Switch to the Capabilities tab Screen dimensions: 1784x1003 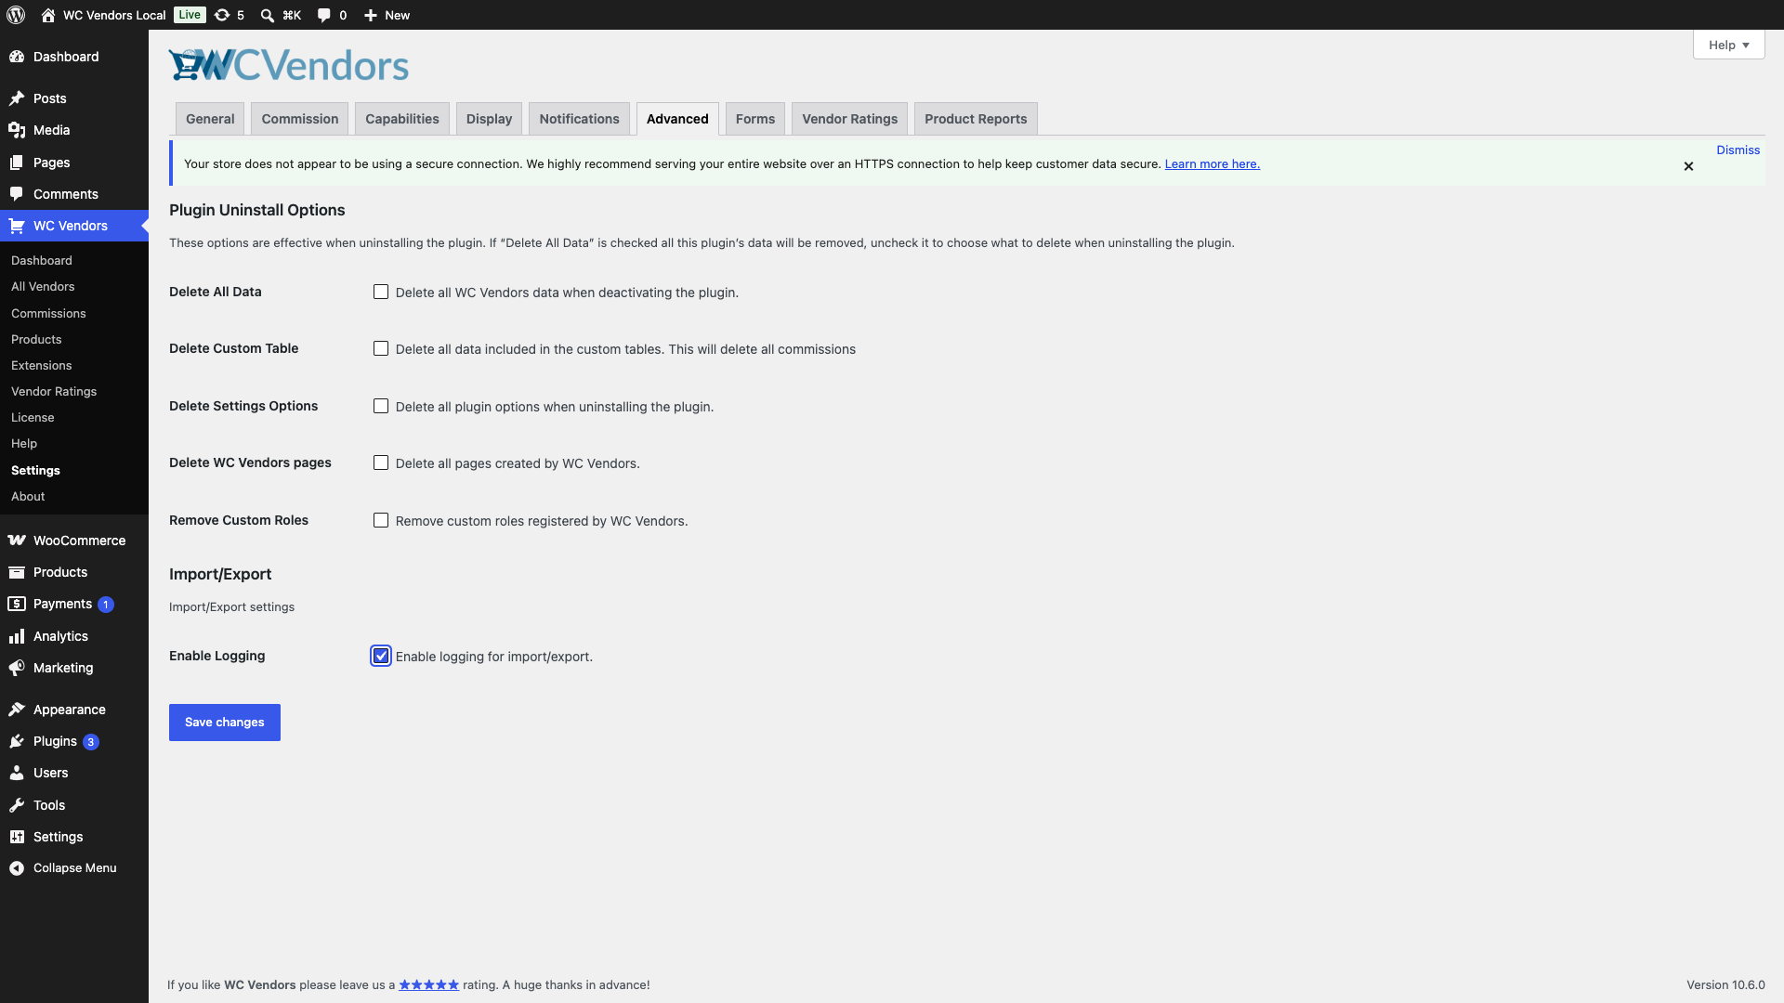[402, 119]
